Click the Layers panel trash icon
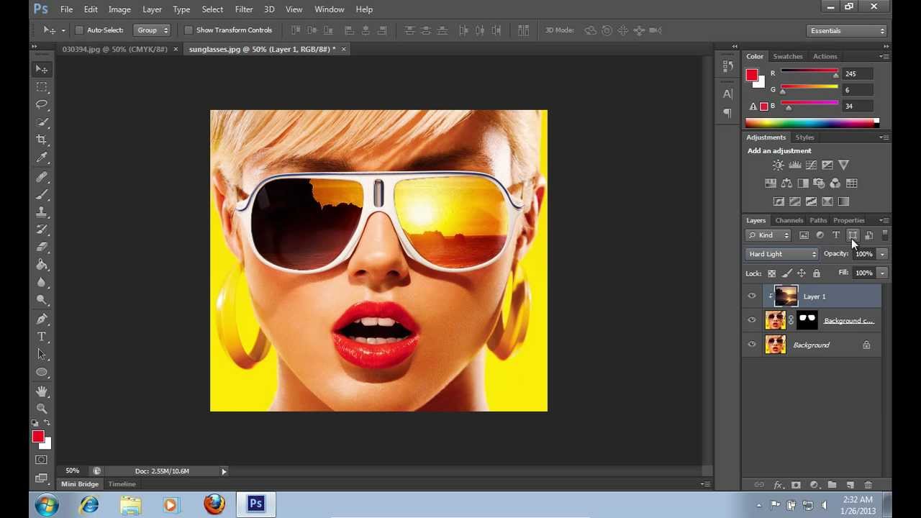Screen dimensions: 921x518 tap(868, 486)
